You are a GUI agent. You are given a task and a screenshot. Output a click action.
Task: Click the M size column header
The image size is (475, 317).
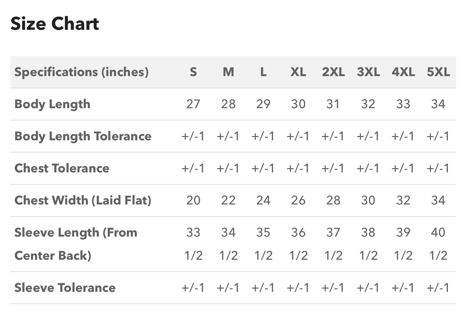click(228, 72)
